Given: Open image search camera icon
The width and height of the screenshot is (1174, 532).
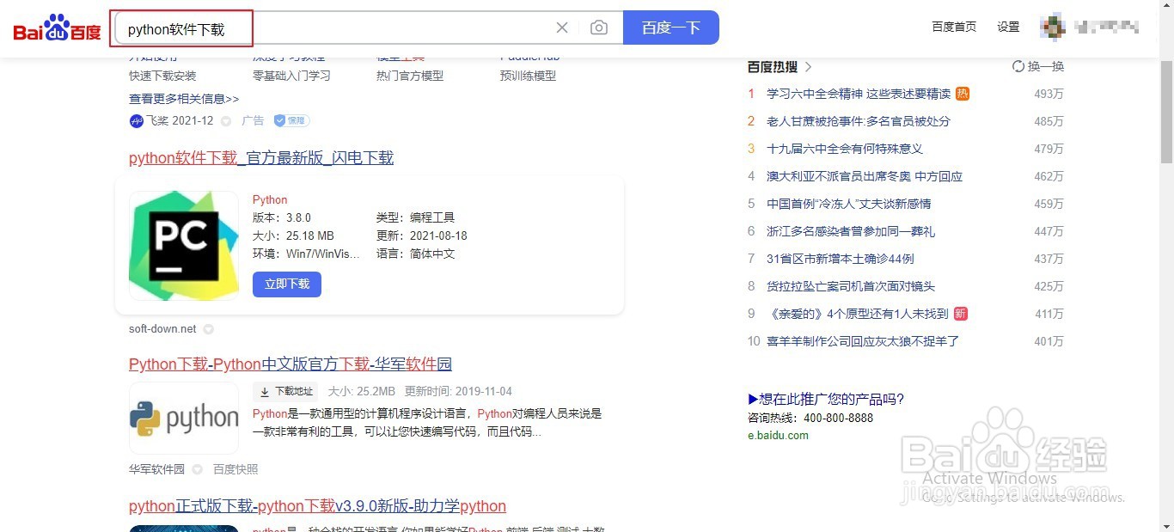Looking at the screenshot, I should point(599,28).
